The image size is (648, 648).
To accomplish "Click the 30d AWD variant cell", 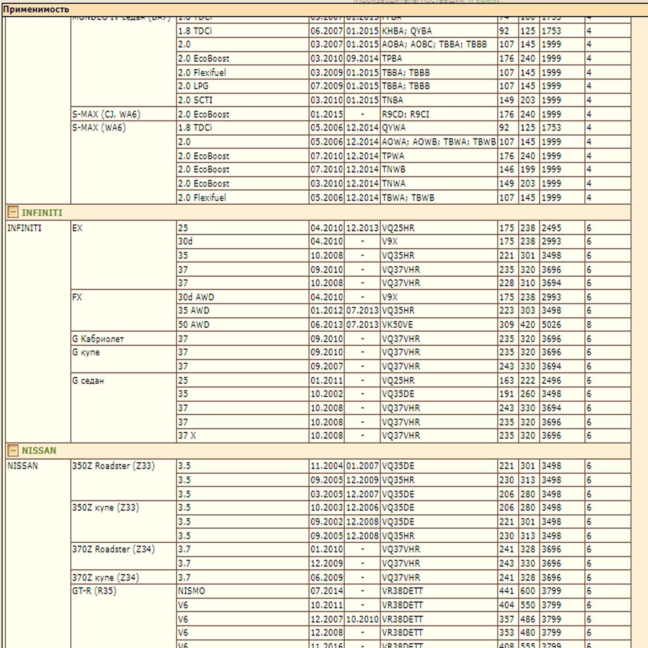I will pyautogui.click(x=243, y=297).
